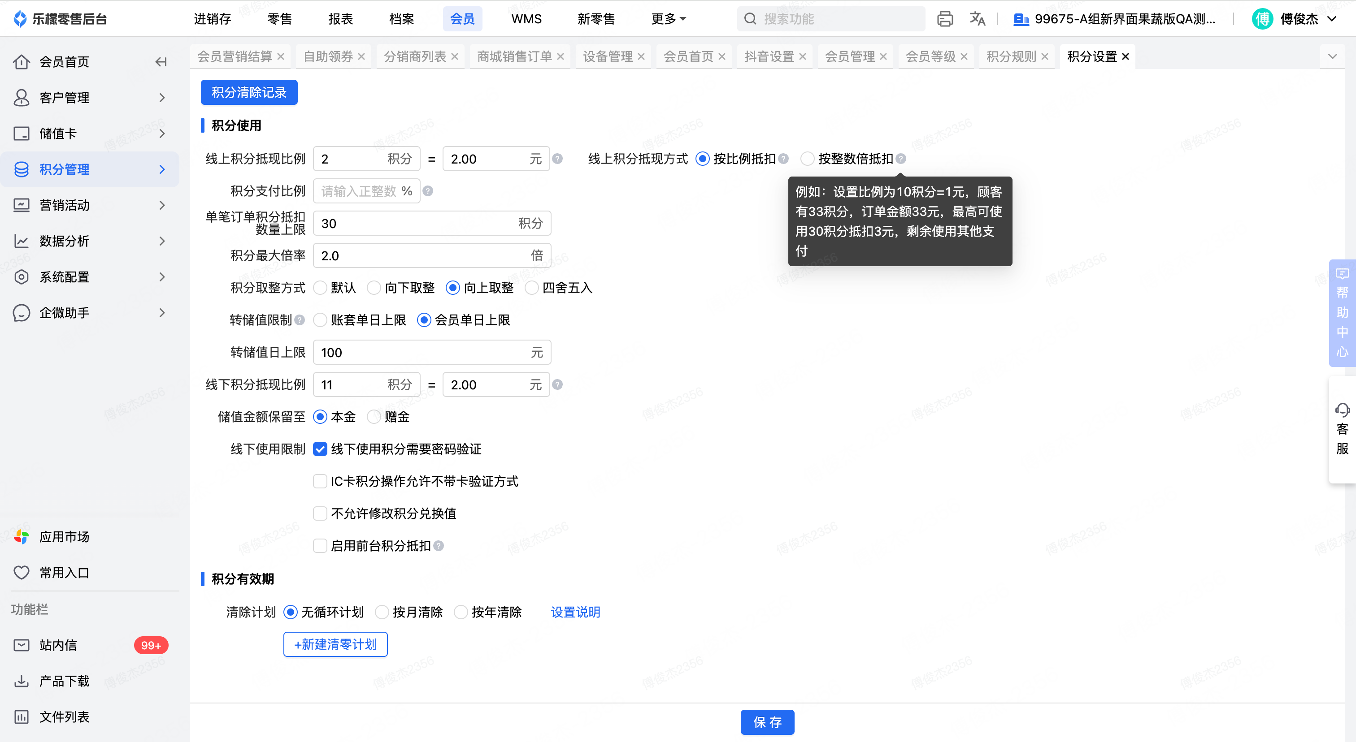This screenshot has width=1356, height=742.
Task: Click help icon beside 按整数倍抵扣
Action: pyautogui.click(x=901, y=159)
